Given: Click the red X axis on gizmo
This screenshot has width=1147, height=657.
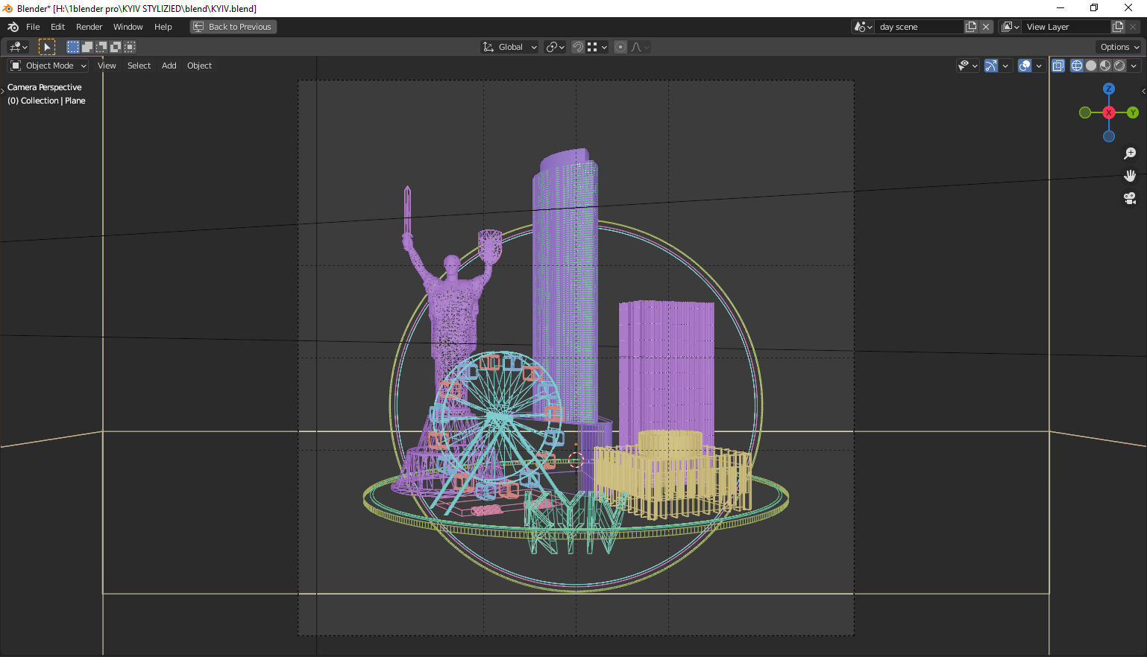Looking at the screenshot, I should click(x=1109, y=112).
